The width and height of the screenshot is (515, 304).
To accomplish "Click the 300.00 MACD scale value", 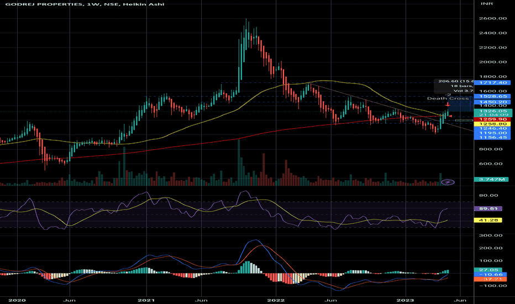I will point(490,235).
